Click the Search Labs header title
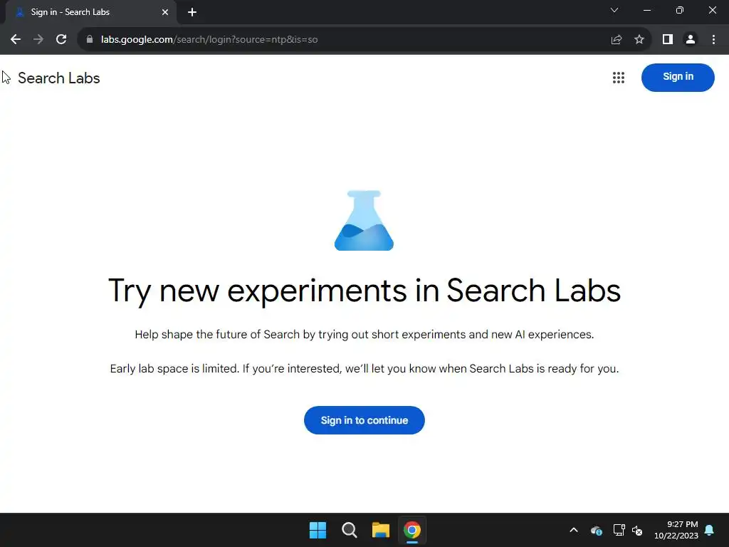Image resolution: width=729 pixels, height=547 pixels. coord(59,78)
